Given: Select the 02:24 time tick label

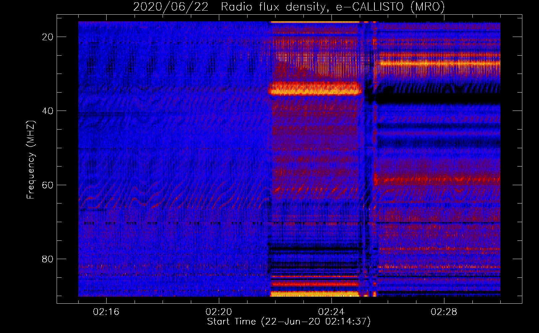Looking at the screenshot, I should [x=331, y=312].
